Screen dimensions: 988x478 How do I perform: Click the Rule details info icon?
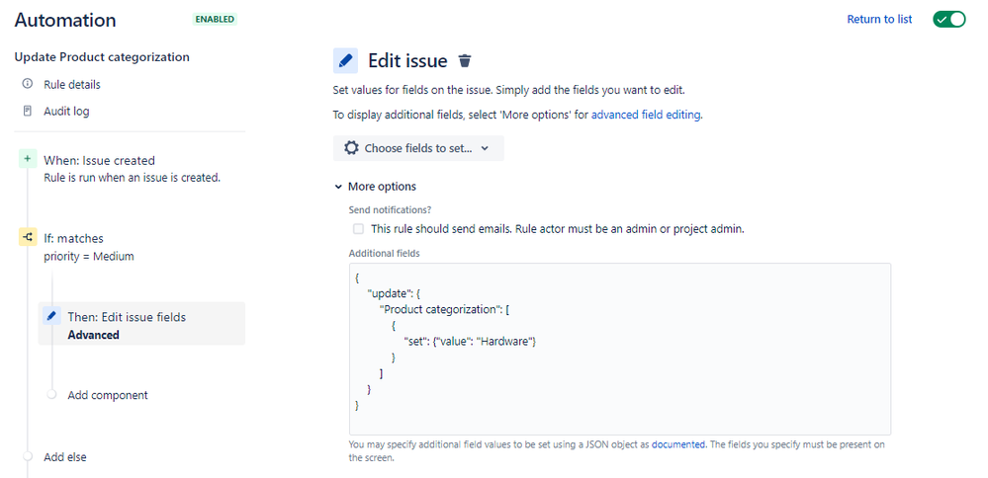(x=27, y=84)
